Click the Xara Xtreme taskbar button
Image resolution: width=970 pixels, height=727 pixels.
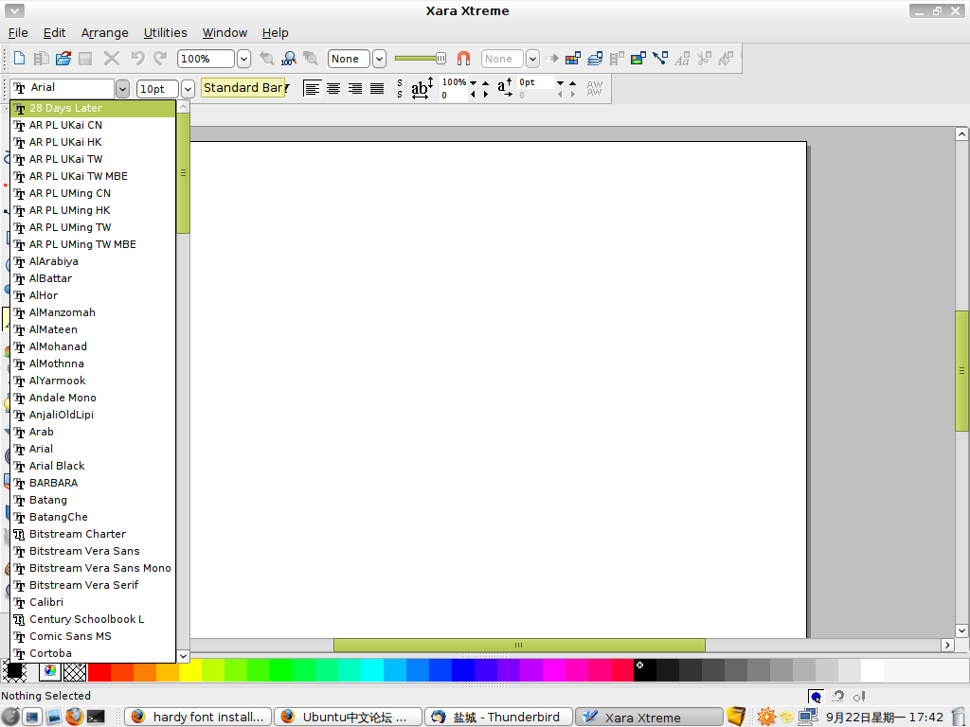click(x=649, y=717)
